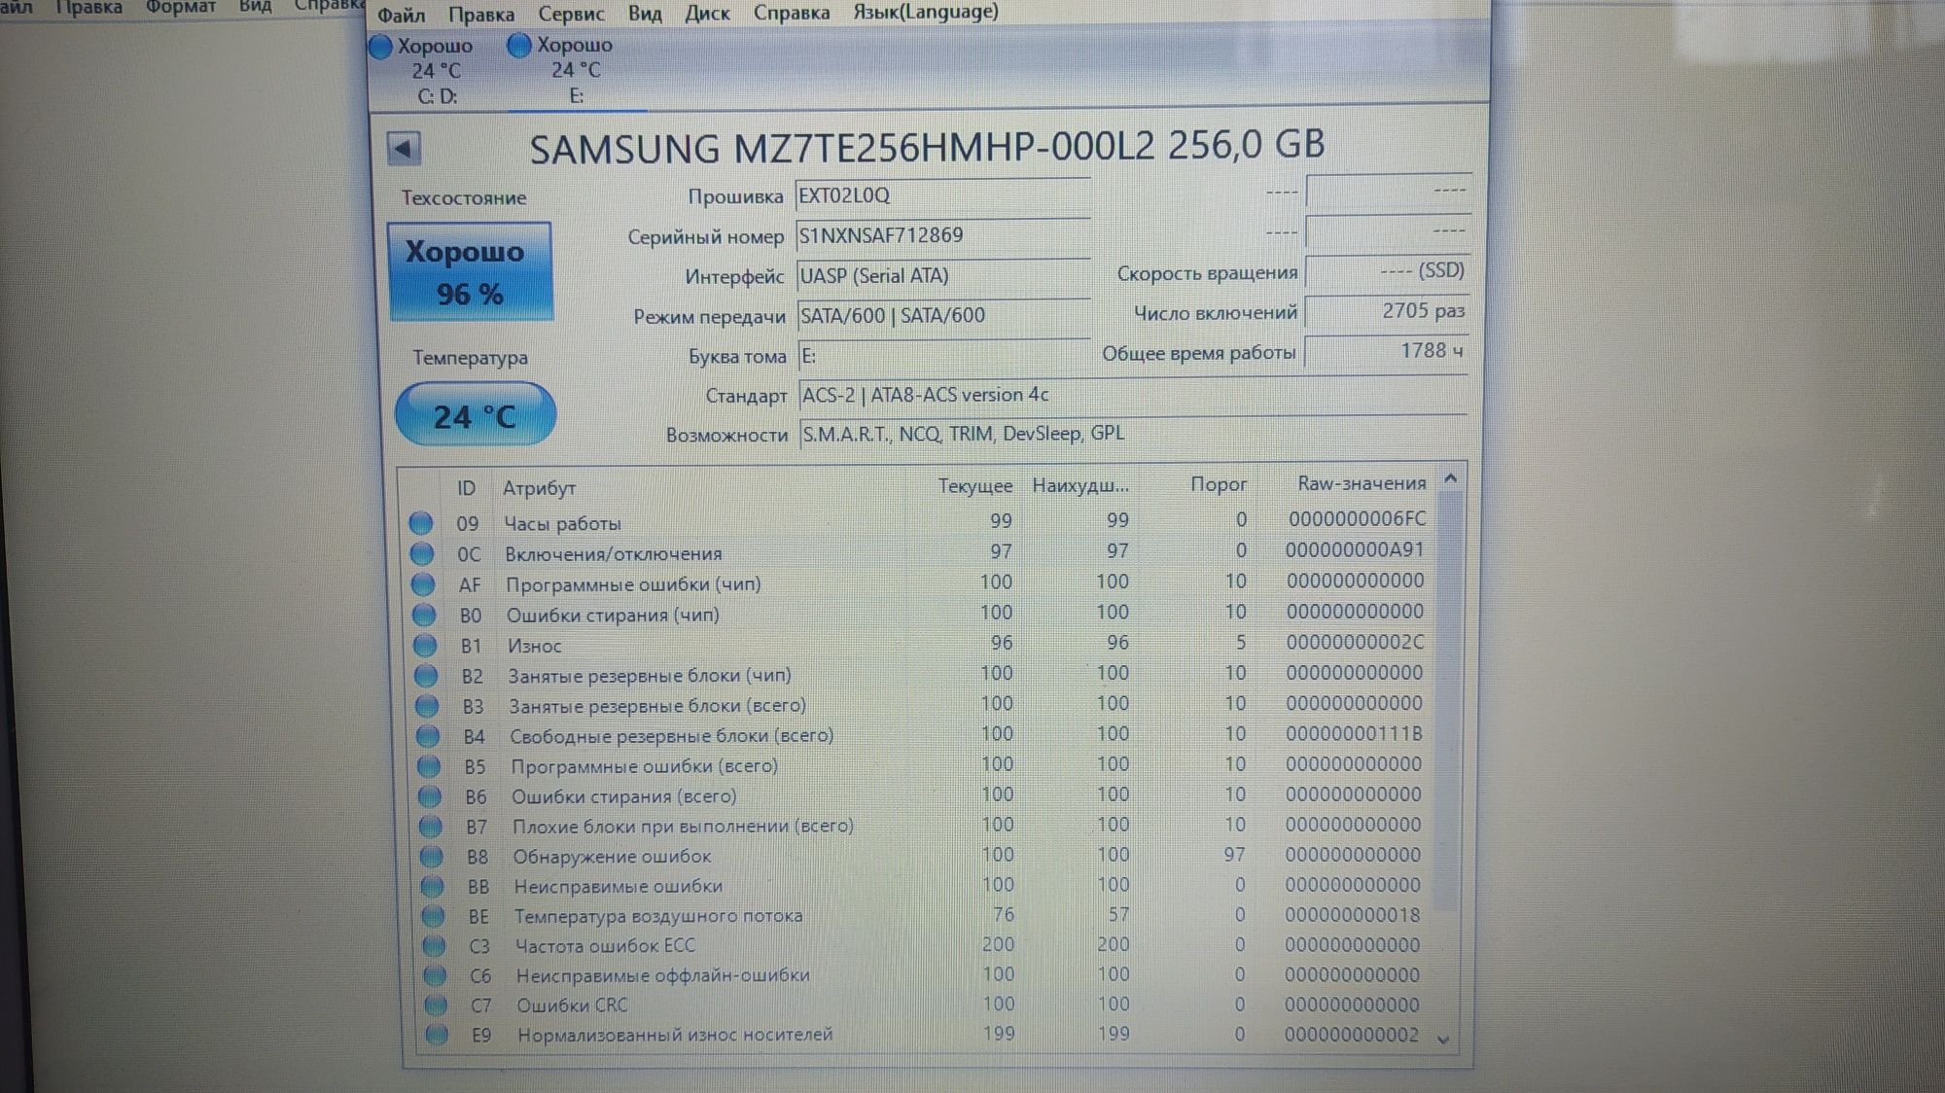
Task: Click status icon for B7 Плохие блоки
Action: (431, 827)
